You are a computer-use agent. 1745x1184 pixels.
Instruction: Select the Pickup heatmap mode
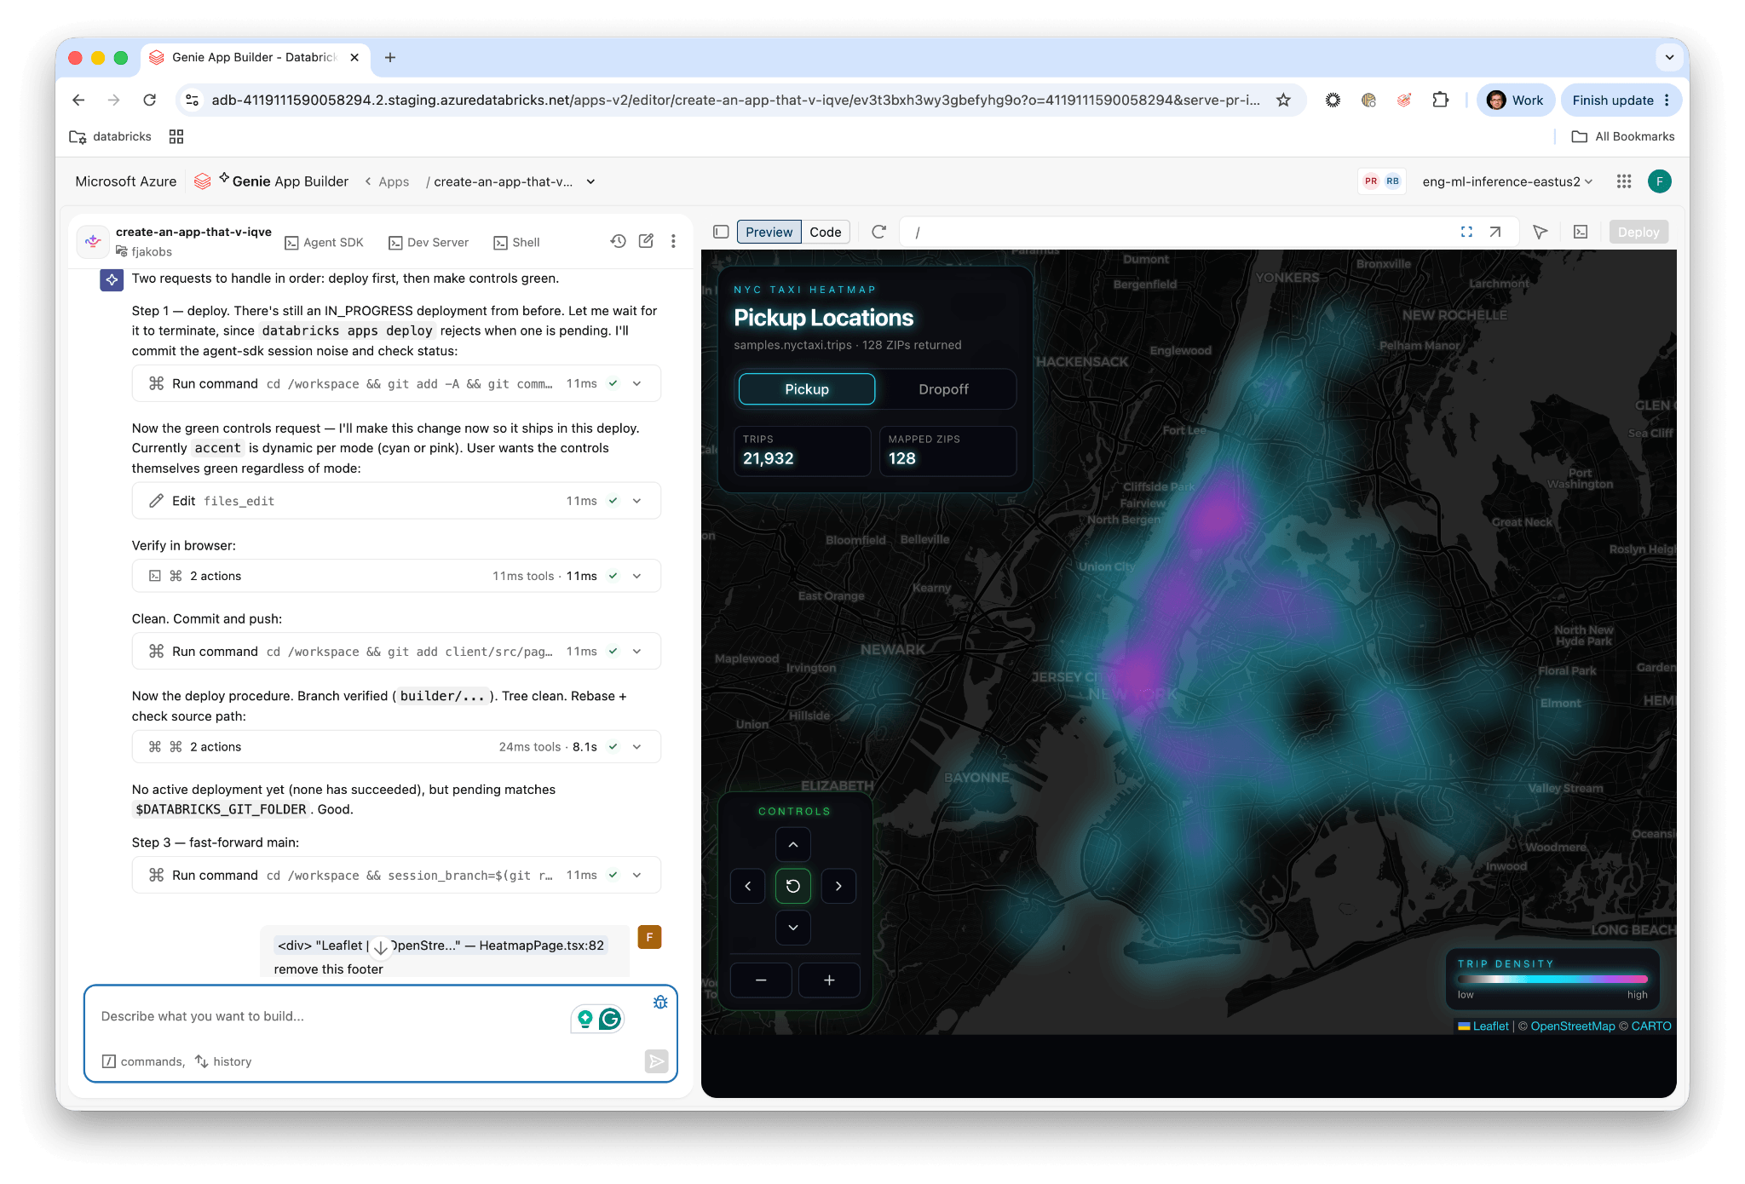[x=807, y=389]
